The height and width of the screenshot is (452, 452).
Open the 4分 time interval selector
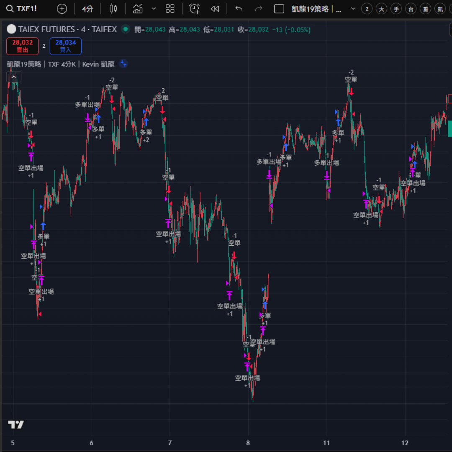coord(87,9)
